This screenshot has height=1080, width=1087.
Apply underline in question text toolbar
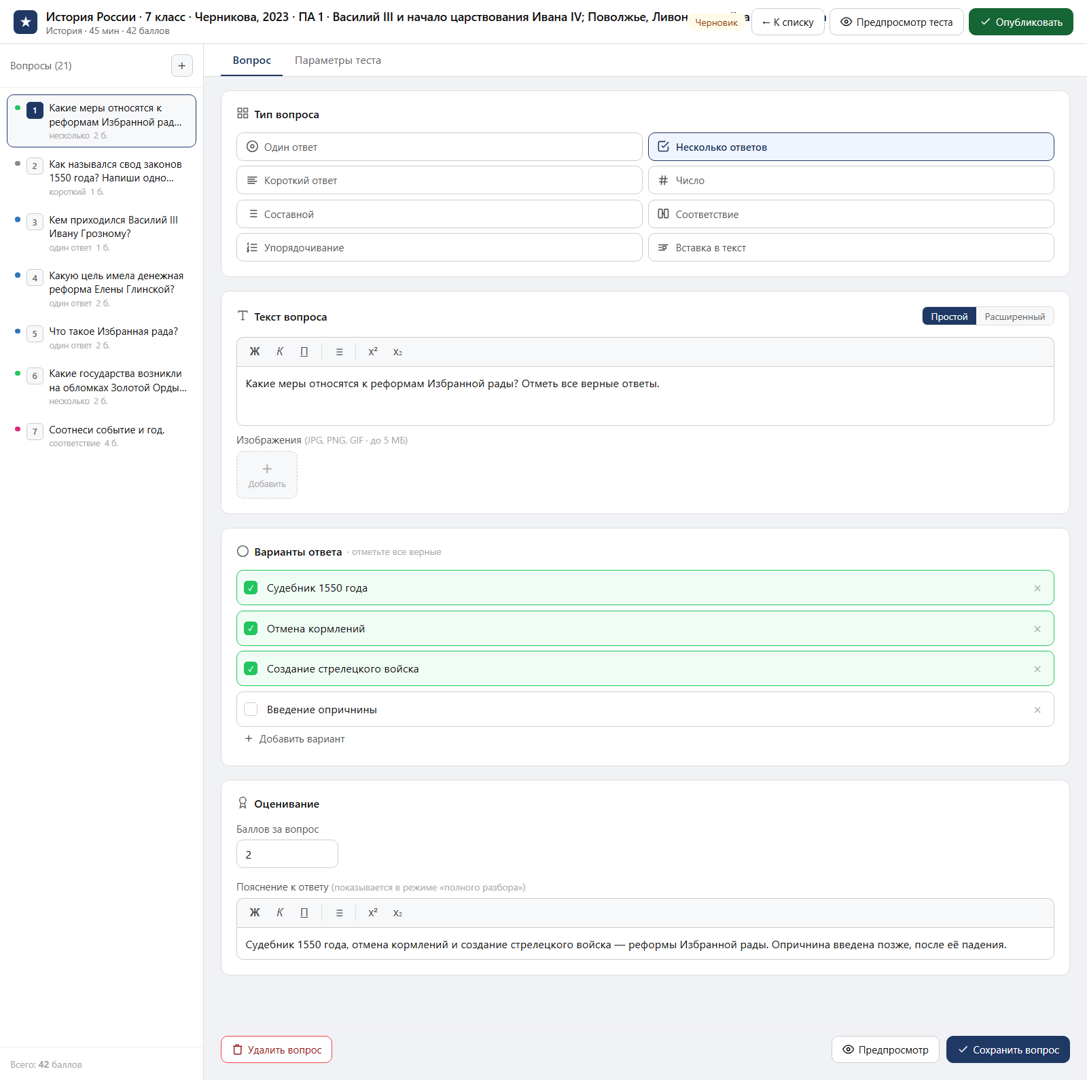[304, 352]
